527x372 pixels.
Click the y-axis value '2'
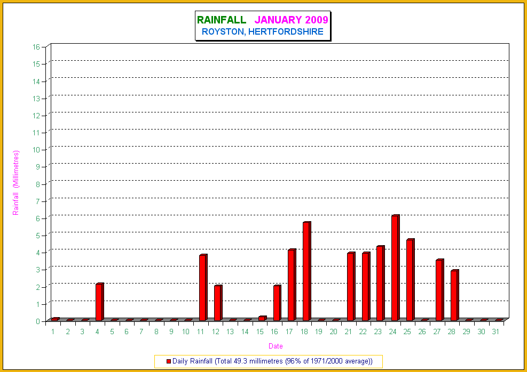(38, 287)
